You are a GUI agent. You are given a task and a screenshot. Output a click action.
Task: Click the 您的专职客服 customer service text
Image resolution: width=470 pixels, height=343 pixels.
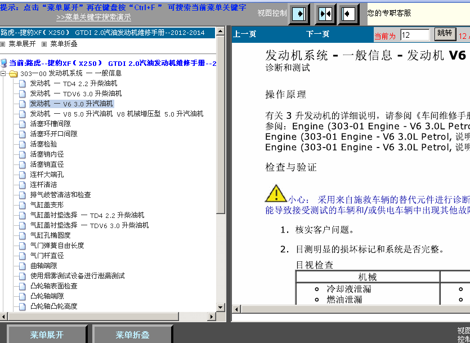(390, 13)
